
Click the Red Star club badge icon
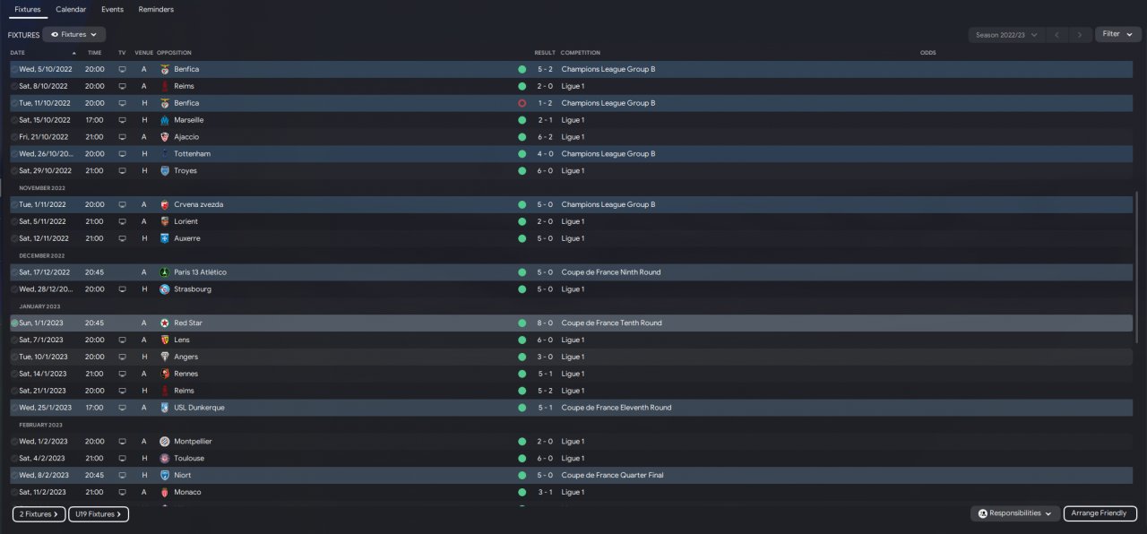pos(165,323)
